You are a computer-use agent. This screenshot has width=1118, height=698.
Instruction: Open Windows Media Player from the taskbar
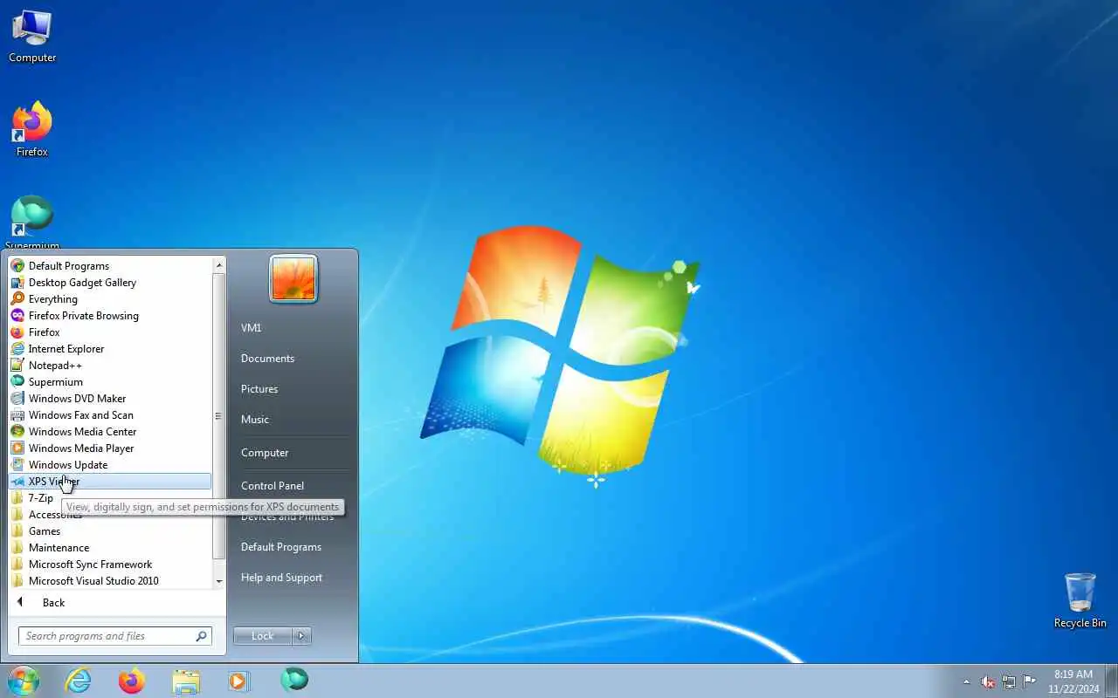click(x=239, y=681)
